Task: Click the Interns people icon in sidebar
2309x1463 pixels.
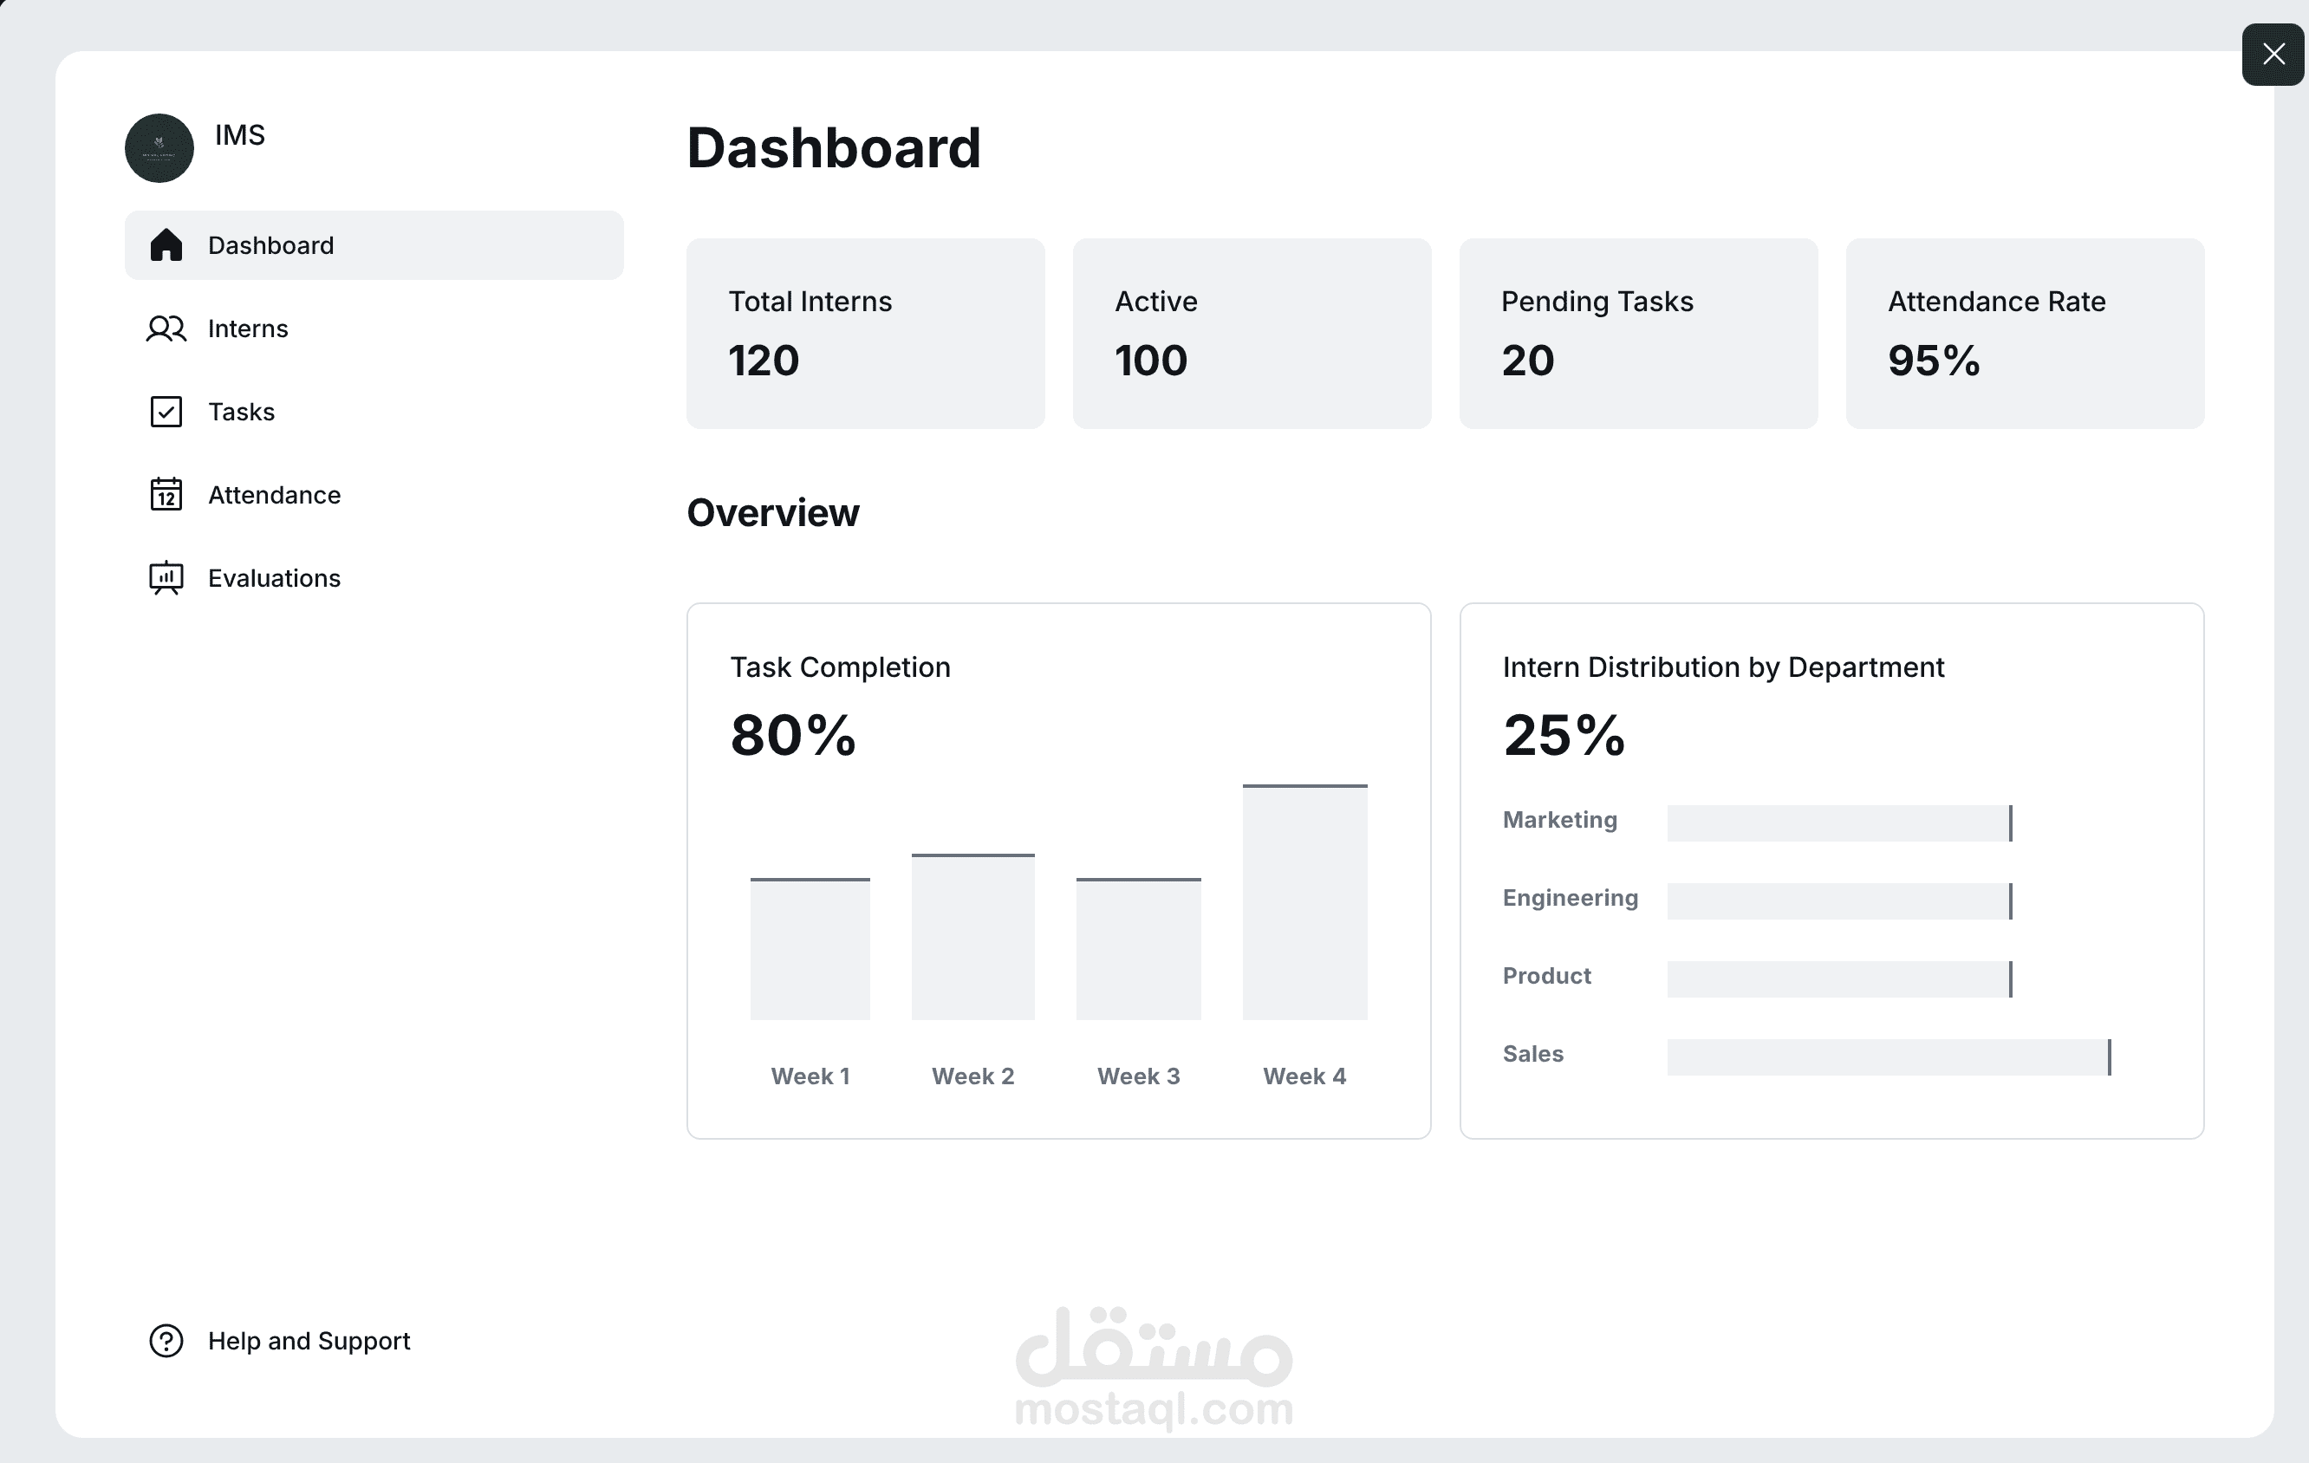Action: (165, 328)
